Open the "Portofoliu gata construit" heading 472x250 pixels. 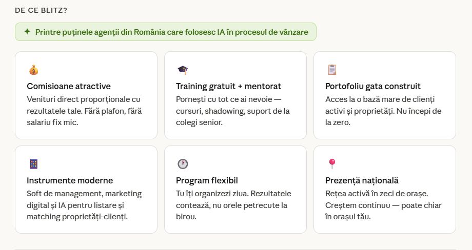pos(373,86)
